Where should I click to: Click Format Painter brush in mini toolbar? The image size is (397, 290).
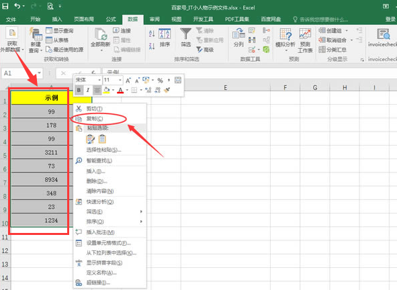[167, 90]
